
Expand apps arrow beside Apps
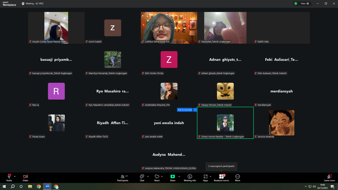[x=210, y=176]
